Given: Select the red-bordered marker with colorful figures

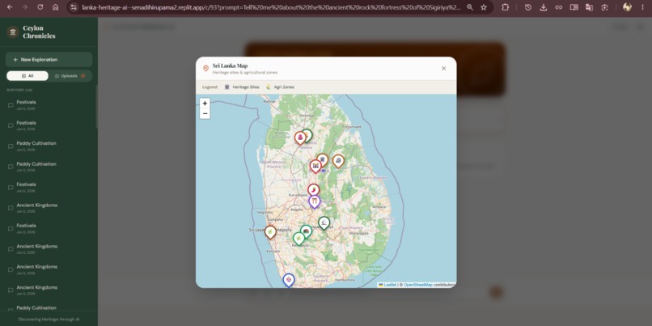Looking at the screenshot, I should 315,167.
